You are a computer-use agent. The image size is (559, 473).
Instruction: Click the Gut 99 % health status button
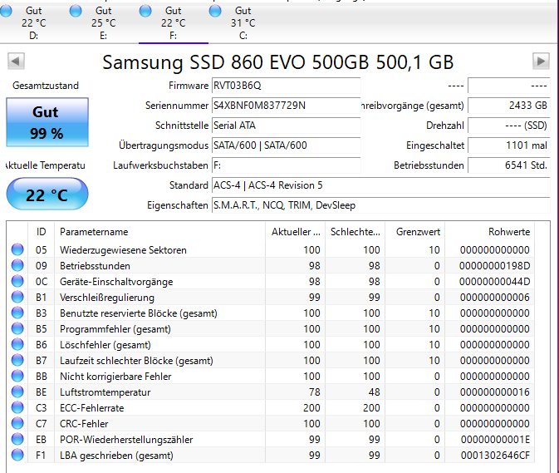pyautogui.click(x=47, y=122)
